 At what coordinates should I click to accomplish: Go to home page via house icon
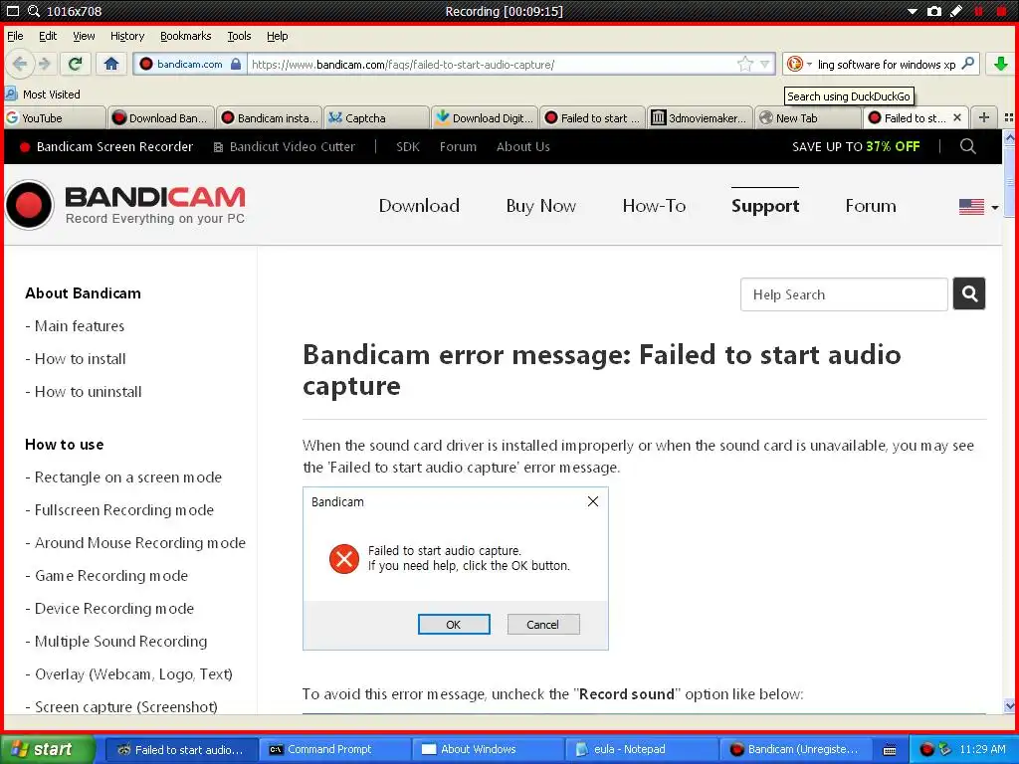[111, 64]
